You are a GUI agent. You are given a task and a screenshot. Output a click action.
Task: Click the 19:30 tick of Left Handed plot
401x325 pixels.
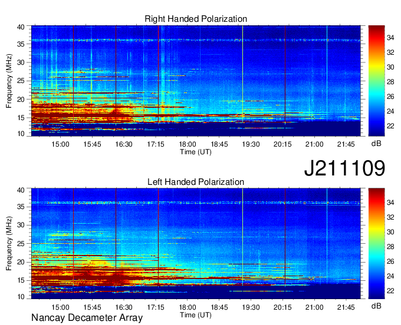(x=251, y=307)
